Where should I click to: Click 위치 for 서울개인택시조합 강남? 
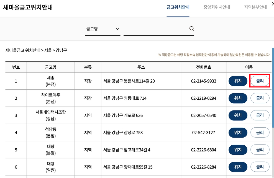238,115
